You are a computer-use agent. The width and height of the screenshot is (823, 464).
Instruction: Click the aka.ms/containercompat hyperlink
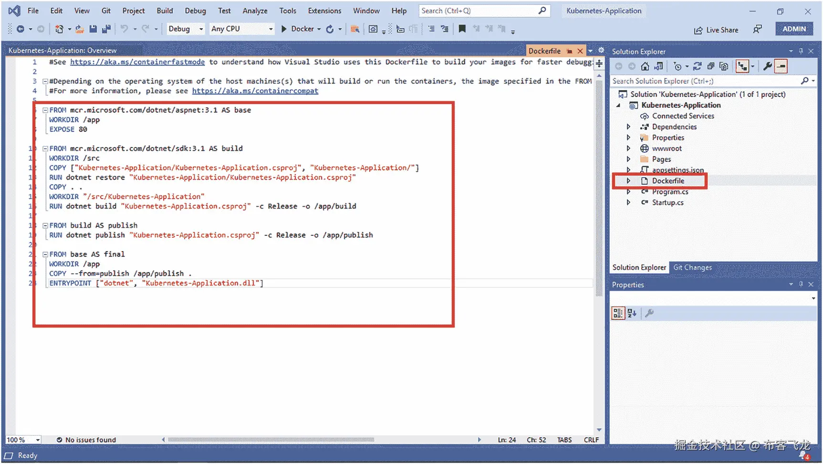click(255, 91)
